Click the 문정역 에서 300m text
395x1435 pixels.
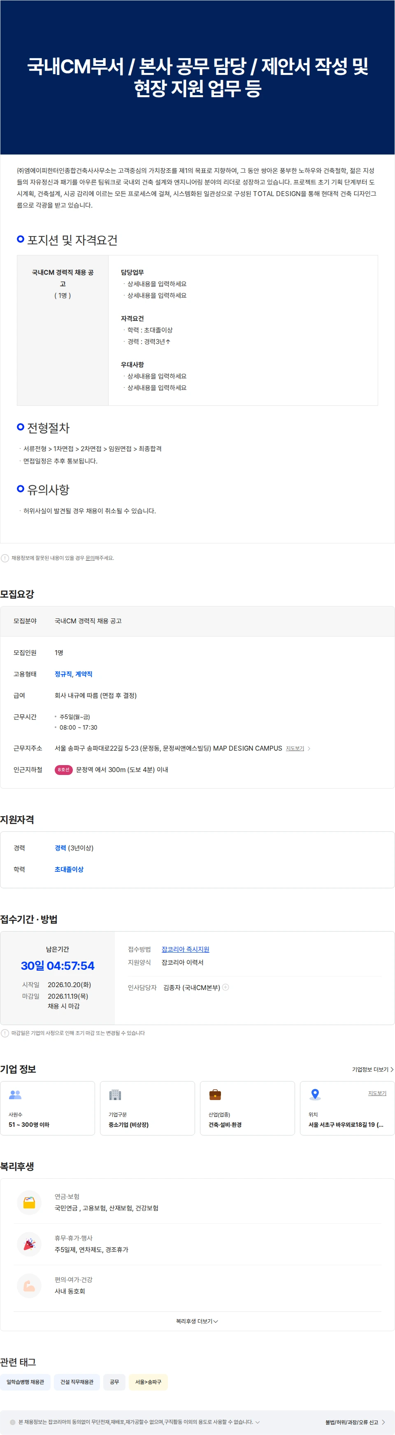click(x=122, y=769)
